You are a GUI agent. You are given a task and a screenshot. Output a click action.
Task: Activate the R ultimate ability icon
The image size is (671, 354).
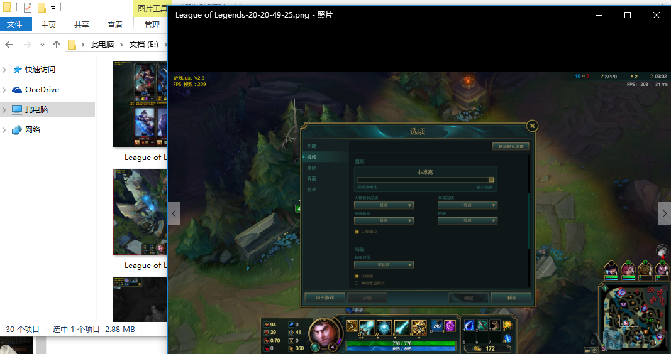point(419,328)
